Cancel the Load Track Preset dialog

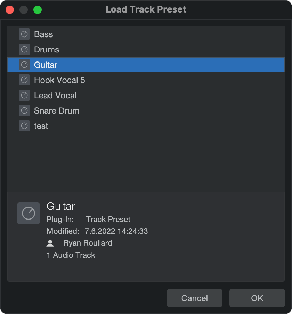[x=194, y=298]
